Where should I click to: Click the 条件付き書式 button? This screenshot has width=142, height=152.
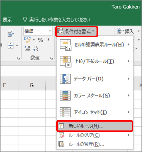point(77,31)
